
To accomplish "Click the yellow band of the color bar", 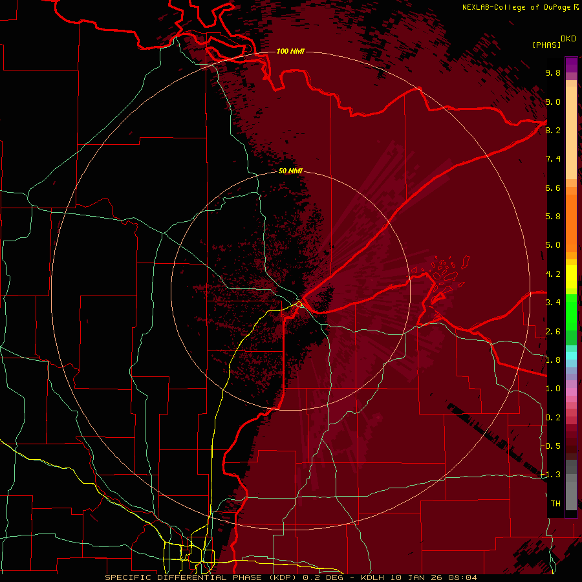I will [x=571, y=277].
